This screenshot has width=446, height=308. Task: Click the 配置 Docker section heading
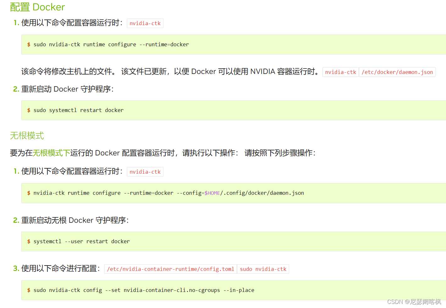click(x=37, y=7)
